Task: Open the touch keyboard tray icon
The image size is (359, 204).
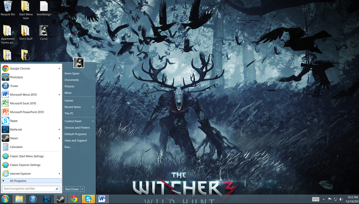Action: 315,199
